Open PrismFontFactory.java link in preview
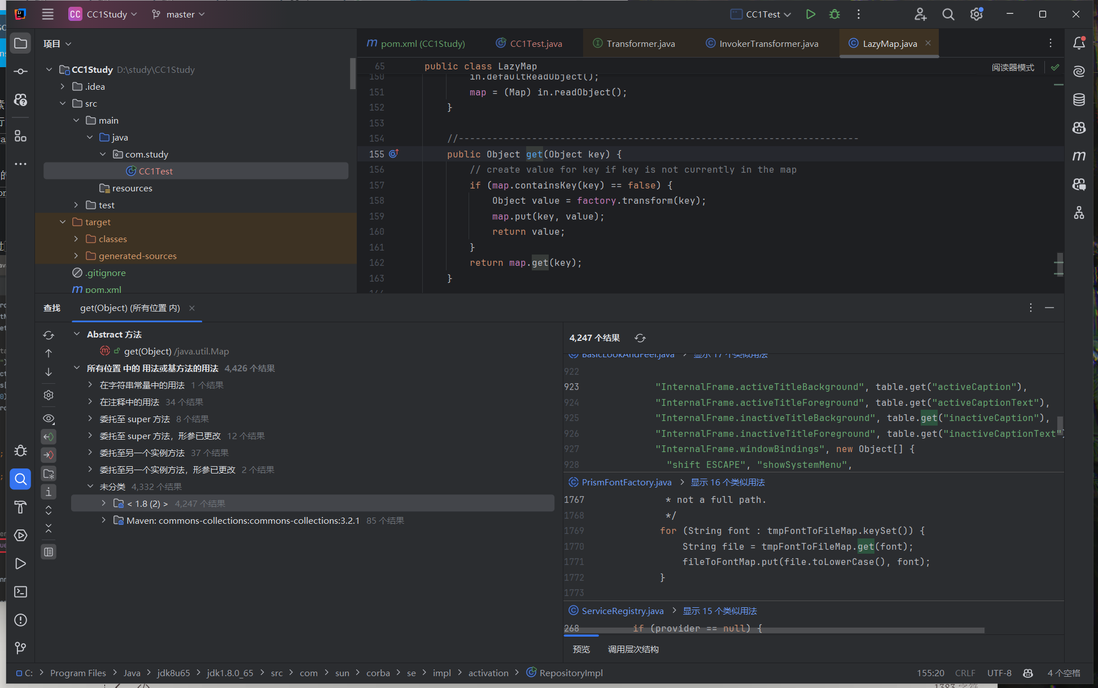This screenshot has width=1098, height=688. pyautogui.click(x=627, y=482)
